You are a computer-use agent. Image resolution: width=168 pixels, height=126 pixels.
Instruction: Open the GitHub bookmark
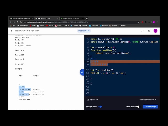pos(65,26)
